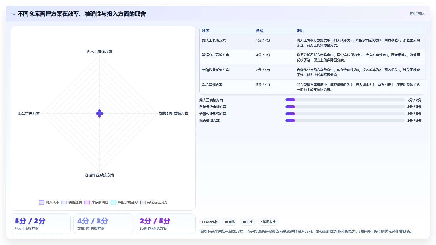Open the 4分 / 3分 数据分析看板方案 card
This screenshot has width=436, height=245.
click(x=103, y=224)
